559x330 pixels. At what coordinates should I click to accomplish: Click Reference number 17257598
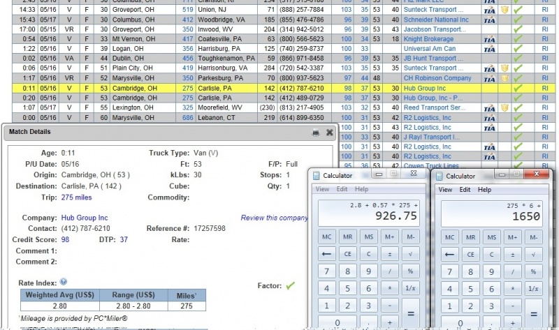click(x=210, y=229)
